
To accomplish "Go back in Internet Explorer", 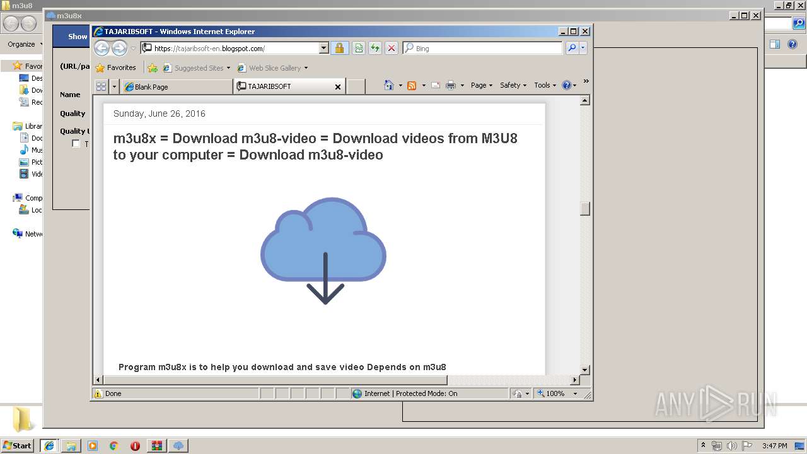I will tap(102, 48).
